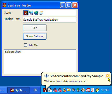112x94 pixels.
Task: Open the speaker volume tray icon
Action: coord(74,90)
